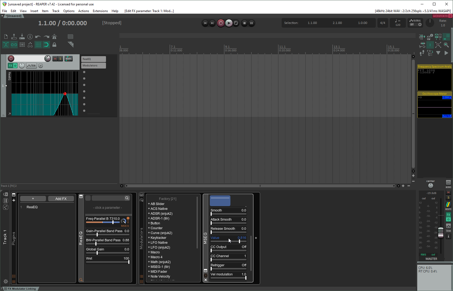Click gear settings icon in modulator panel
Image resolution: width=453 pixels, height=291 pixels.
click(6, 281)
